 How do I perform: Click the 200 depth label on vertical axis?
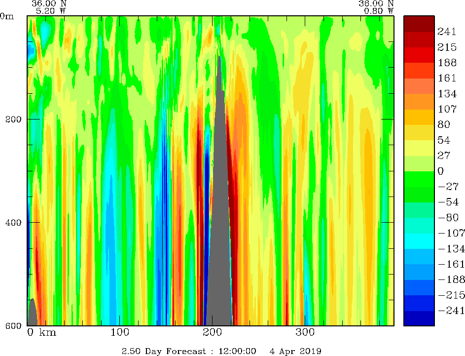point(14,119)
